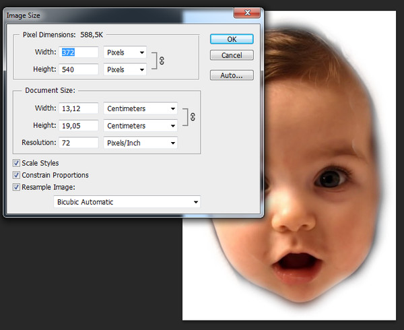This screenshot has height=330, width=404.
Task: Select the document Height field 19,05
Action: click(x=79, y=126)
